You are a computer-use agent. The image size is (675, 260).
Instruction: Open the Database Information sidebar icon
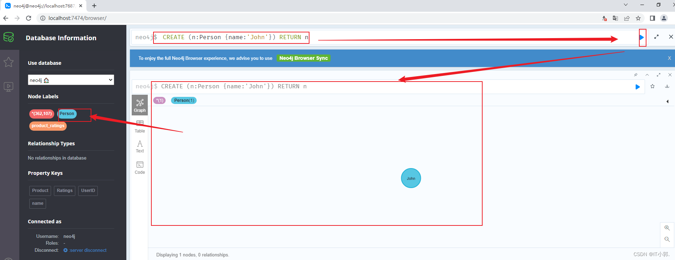coord(9,37)
